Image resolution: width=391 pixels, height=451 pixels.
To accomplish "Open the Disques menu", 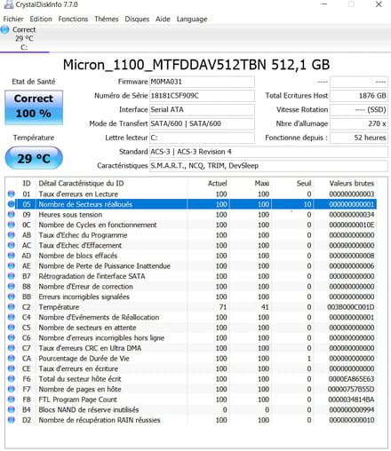I will [137, 20].
